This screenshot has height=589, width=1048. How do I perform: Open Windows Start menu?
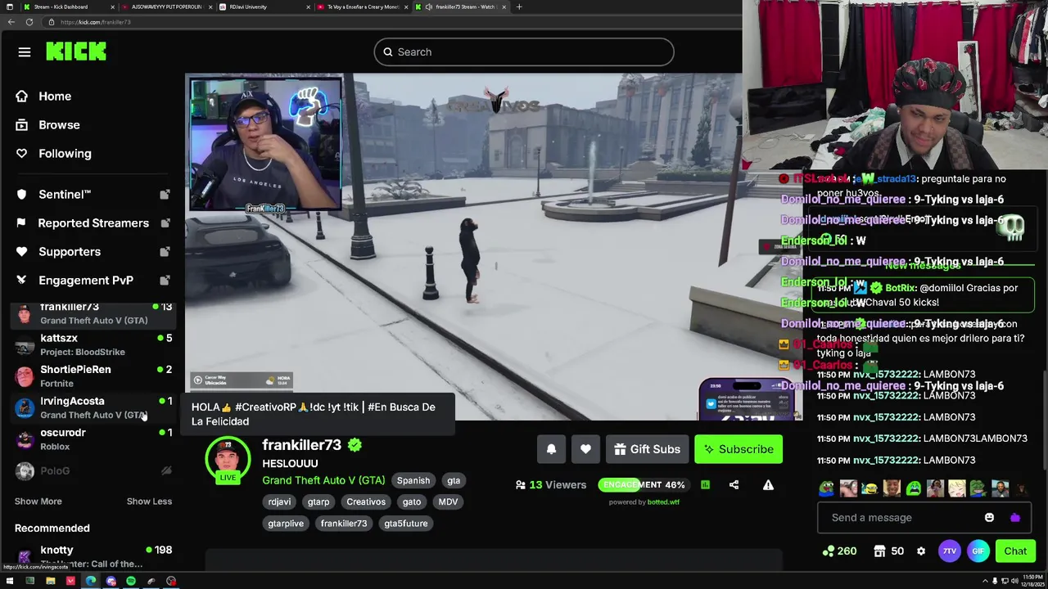point(10,582)
